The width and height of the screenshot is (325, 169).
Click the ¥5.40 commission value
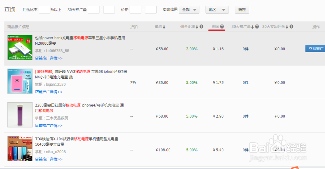pyautogui.click(x=218, y=150)
